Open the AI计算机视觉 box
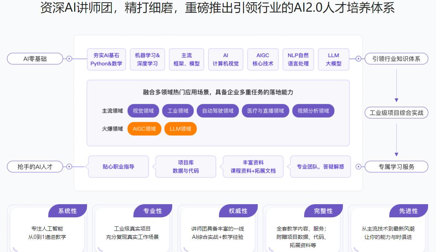This screenshot has height=252, width=436. (226, 60)
